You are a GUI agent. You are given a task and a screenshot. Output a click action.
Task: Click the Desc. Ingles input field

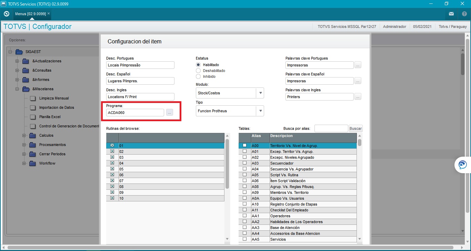[140, 97]
